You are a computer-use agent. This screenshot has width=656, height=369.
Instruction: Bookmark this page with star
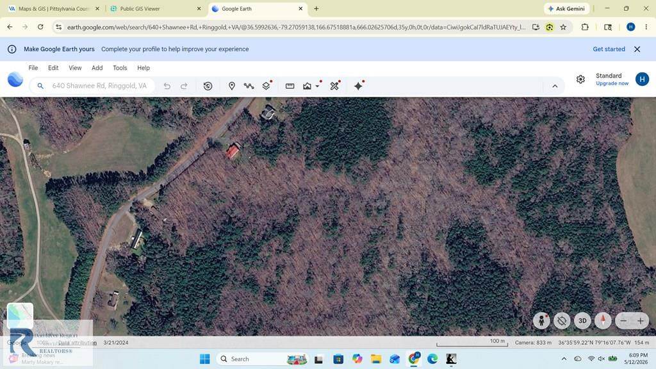tap(563, 27)
